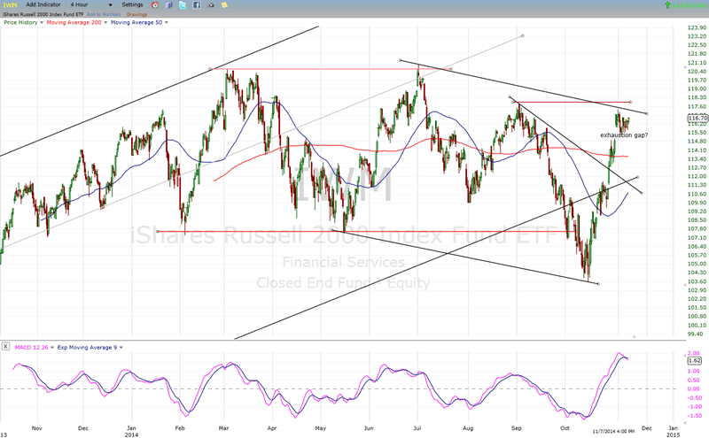
Task: Expand the Exp Moving Average 9 dropdown
Action: 121,345
